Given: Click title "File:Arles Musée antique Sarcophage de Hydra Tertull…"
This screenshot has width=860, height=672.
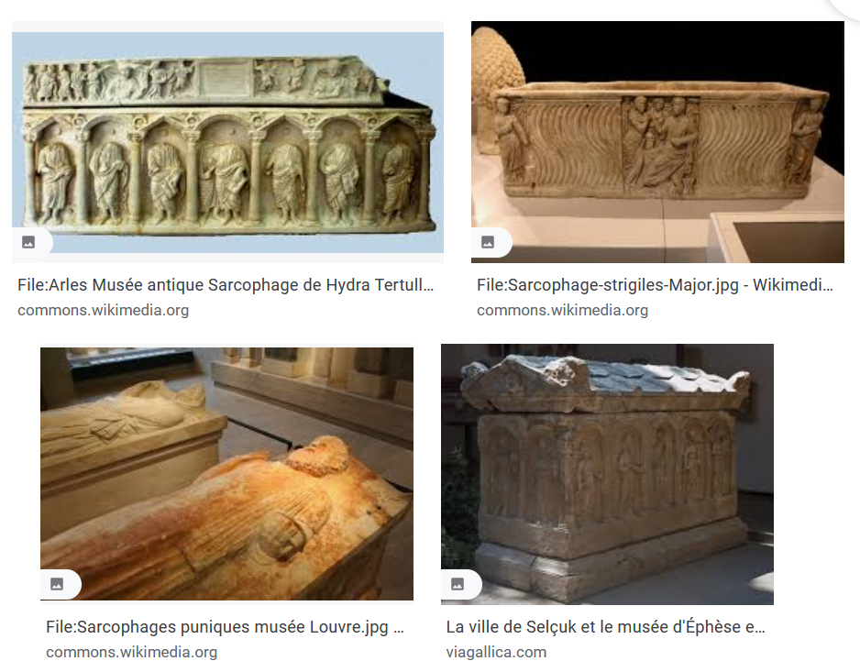Looking at the screenshot, I should pos(226,285).
